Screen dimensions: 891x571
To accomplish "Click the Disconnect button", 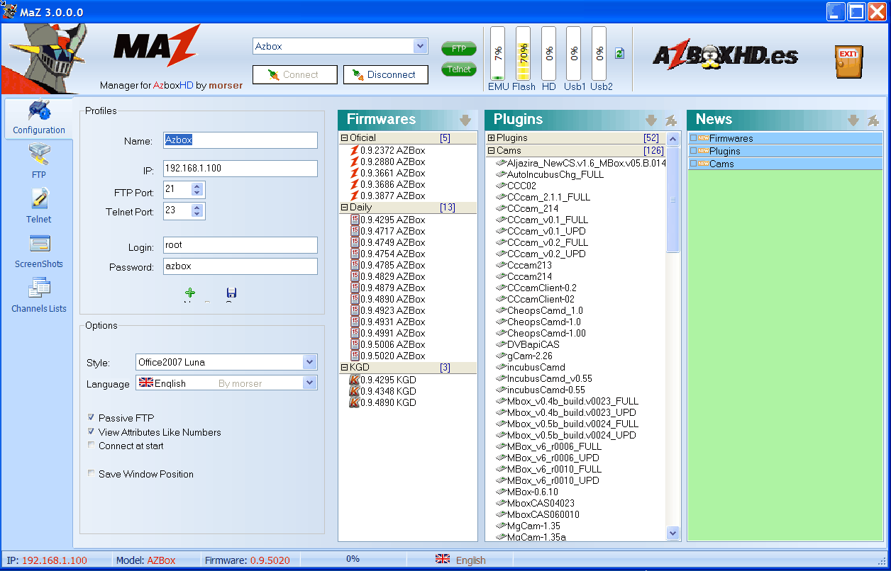I will pyautogui.click(x=386, y=74).
